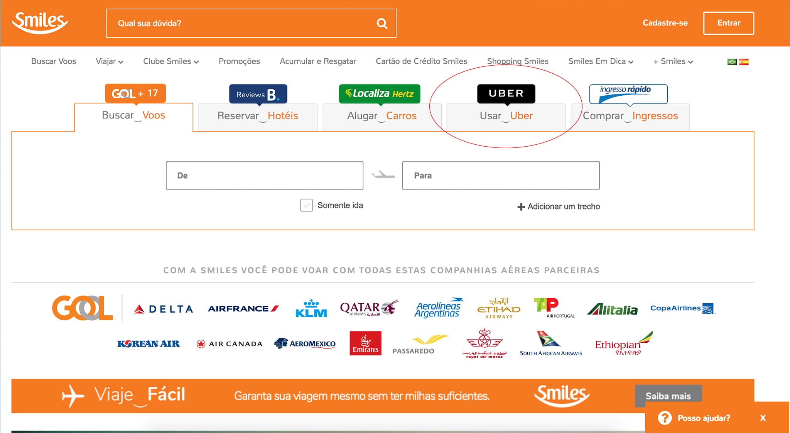Switch to the Usar Uber tab
The height and width of the screenshot is (433, 790).
506,118
